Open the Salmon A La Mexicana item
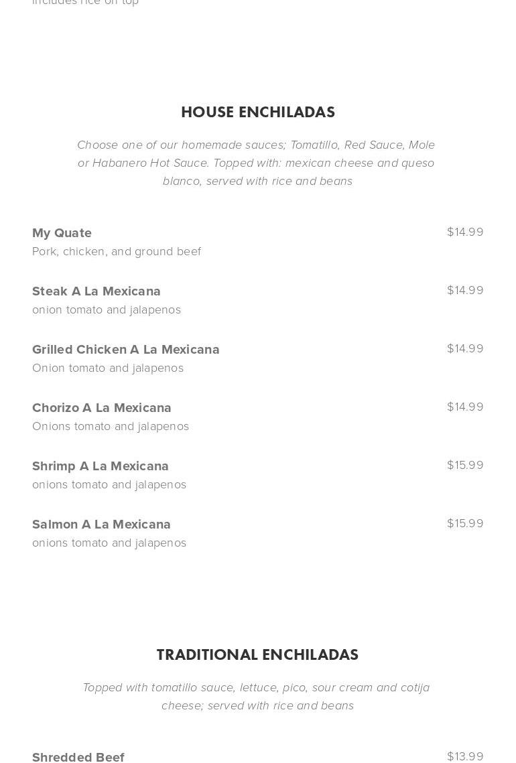516x763 pixels. click(101, 525)
